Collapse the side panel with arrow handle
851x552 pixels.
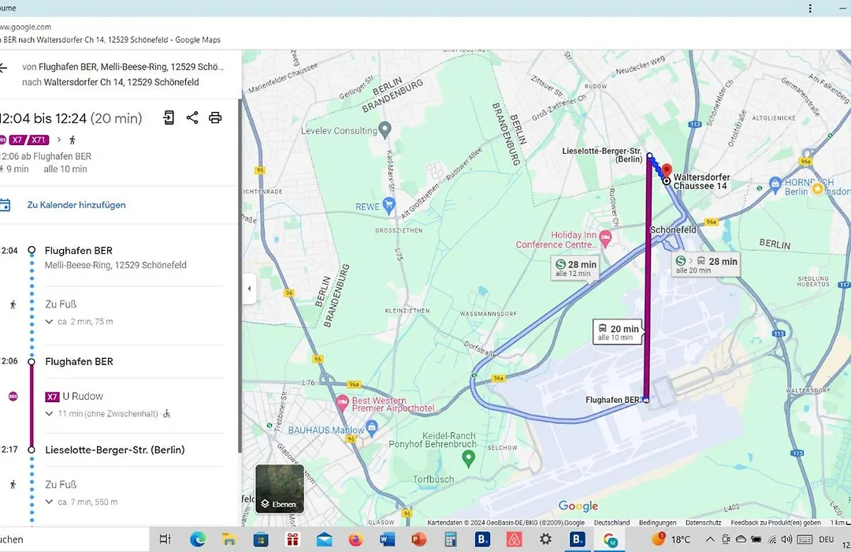(x=249, y=289)
